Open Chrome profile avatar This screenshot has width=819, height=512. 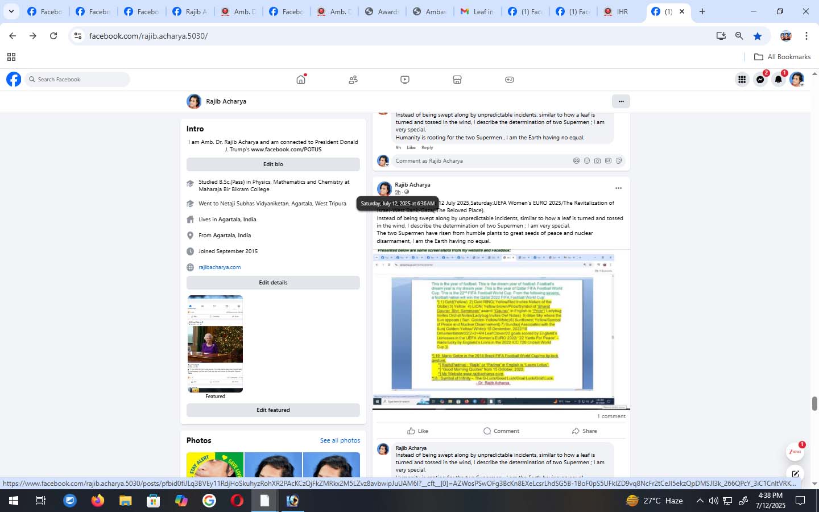point(786,36)
